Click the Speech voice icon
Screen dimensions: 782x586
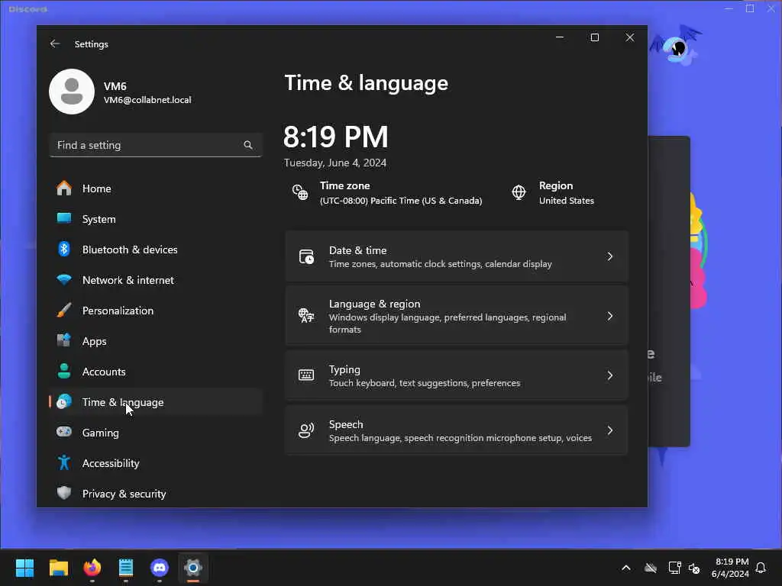coord(306,430)
